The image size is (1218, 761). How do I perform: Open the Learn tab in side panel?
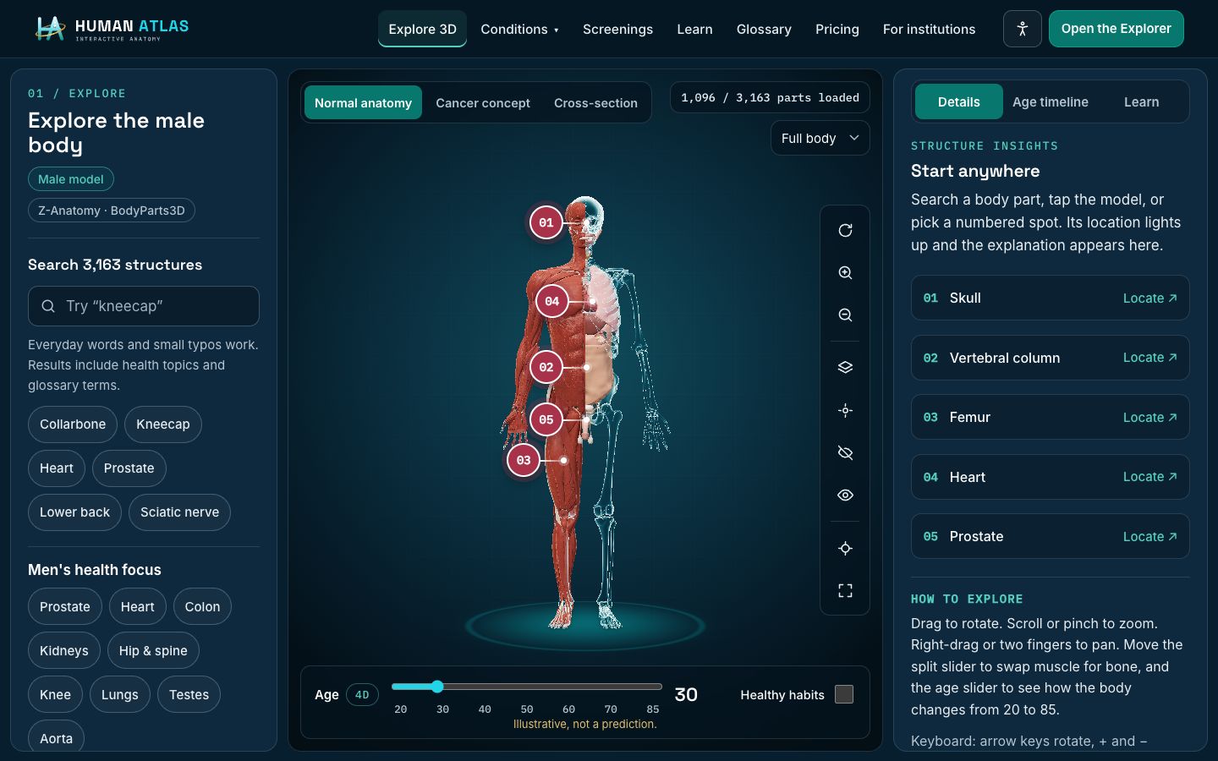click(1141, 101)
